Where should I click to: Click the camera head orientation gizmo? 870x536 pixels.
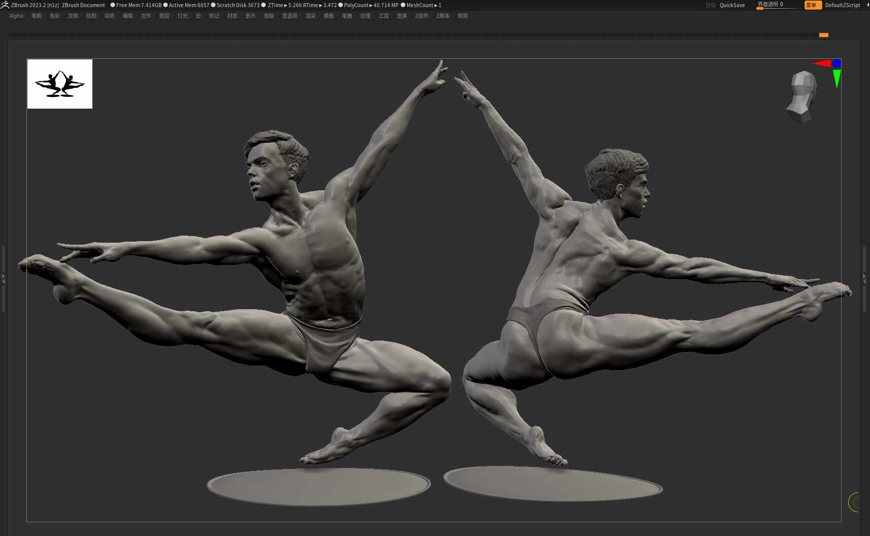coord(802,96)
